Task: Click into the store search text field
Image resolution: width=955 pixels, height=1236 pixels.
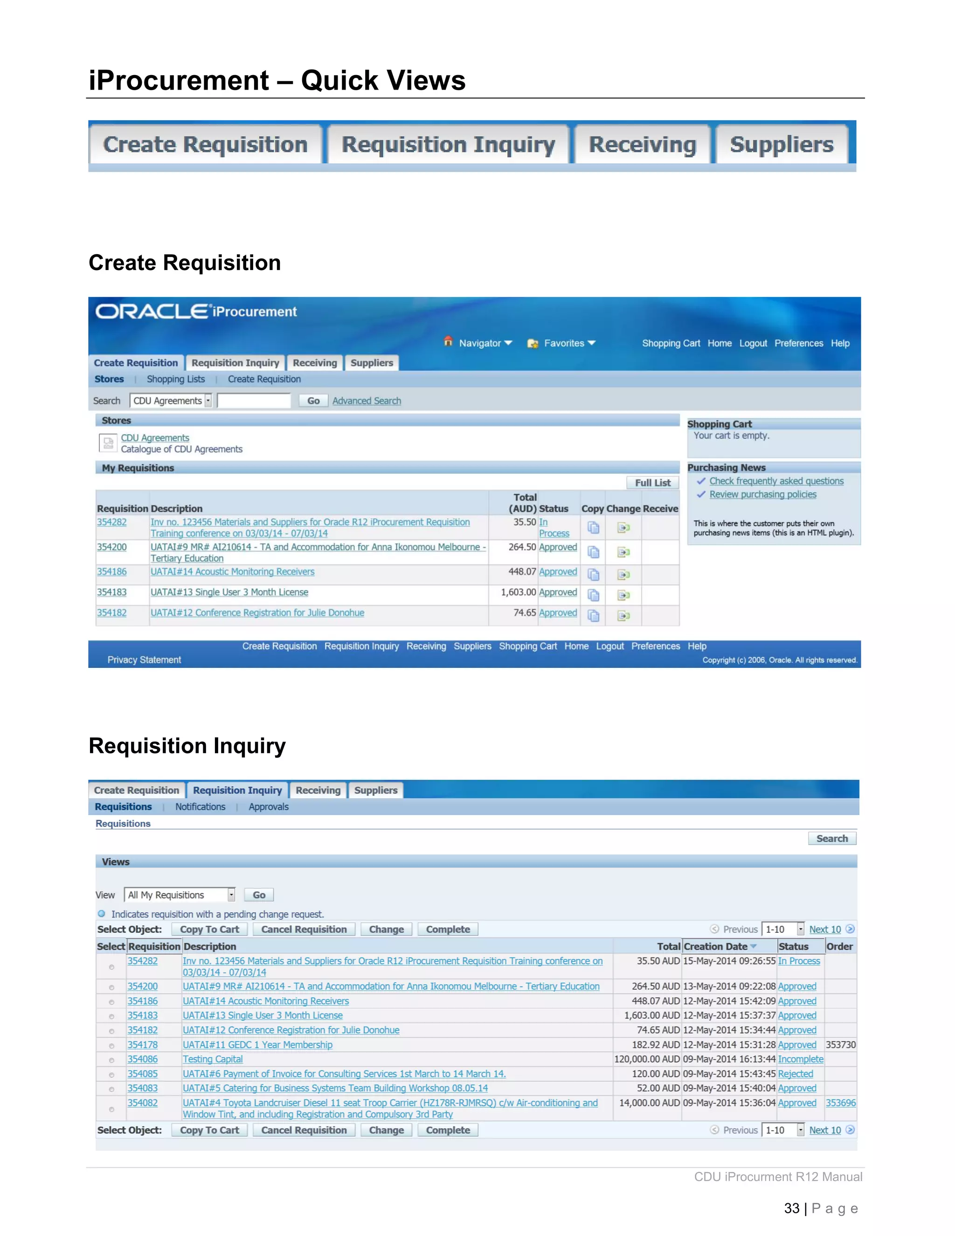Action: (x=254, y=401)
